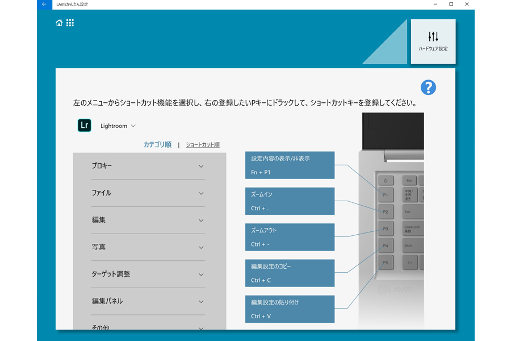The image size is (511, 341).
Task: Switch to ショートカット順 sorting
Action: coord(203,145)
